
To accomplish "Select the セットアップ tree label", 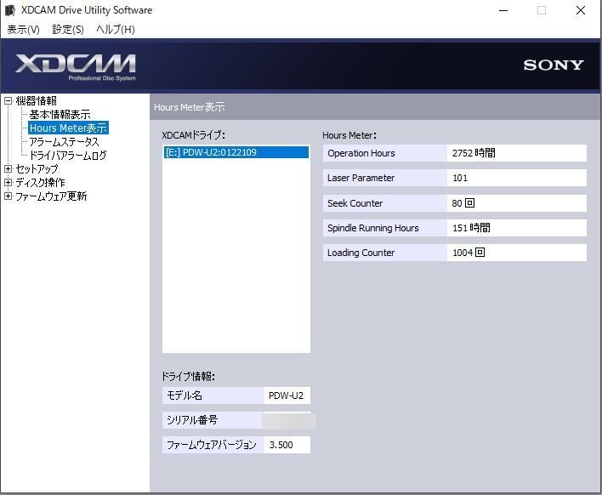I will [x=37, y=169].
